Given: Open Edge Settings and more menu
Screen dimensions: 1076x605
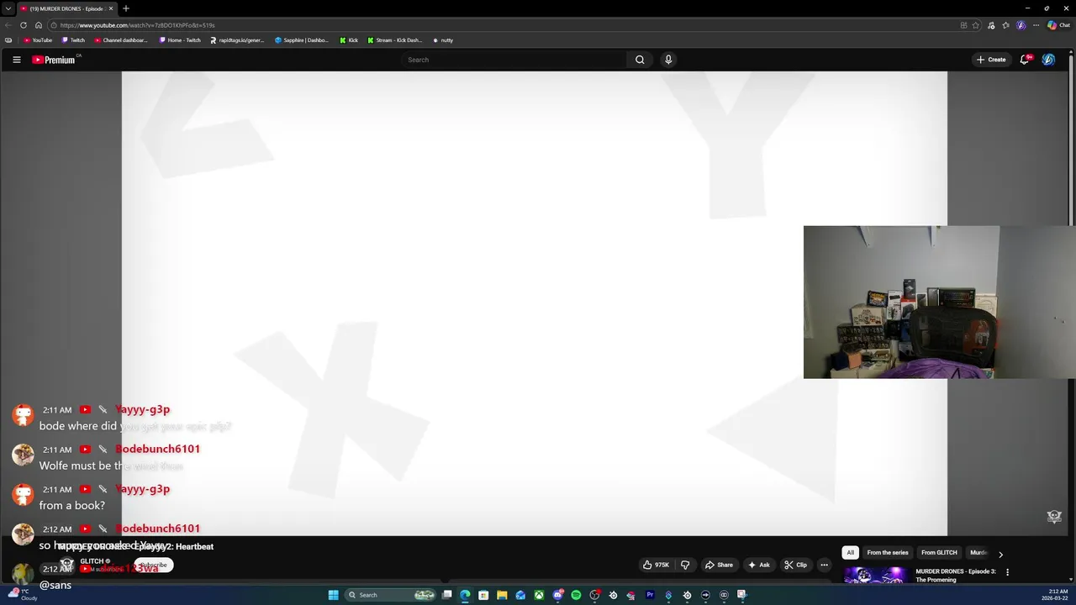Looking at the screenshot, I should [1036, 25].
